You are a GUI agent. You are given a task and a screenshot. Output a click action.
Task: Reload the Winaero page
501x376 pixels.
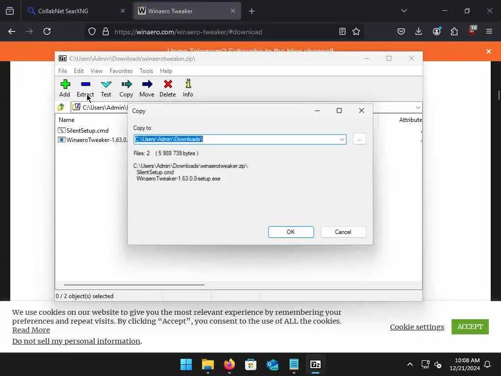pos(47,32)
